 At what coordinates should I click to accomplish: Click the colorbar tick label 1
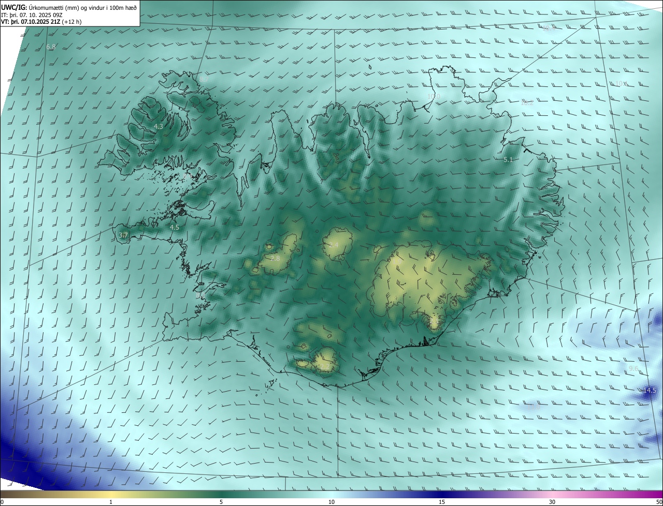(x=111, y=502)
